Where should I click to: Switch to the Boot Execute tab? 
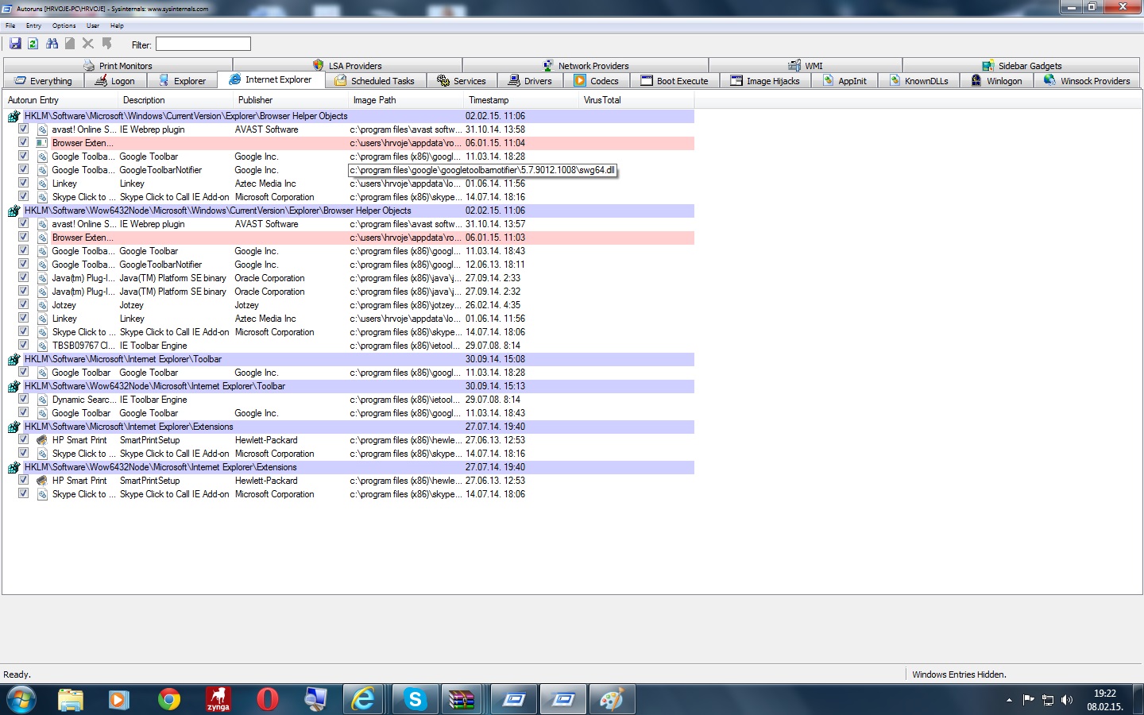pos(674,81)
